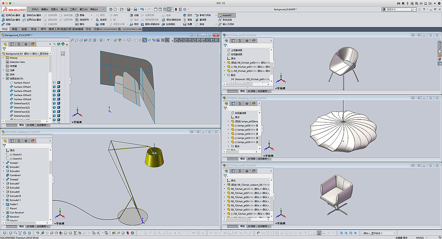Screen dimensions: 442x239
Task: Click the traffic light rebuild icon
Action: tap(176, 9)
